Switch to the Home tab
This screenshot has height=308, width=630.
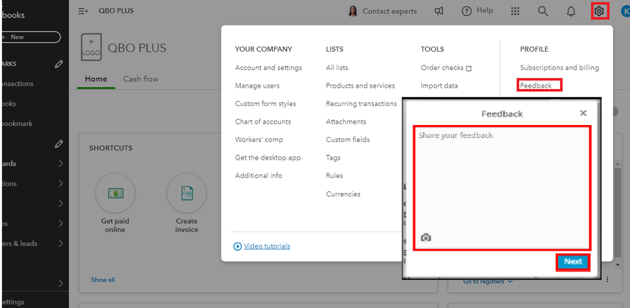pyautogui.click(x=96, y=79)
